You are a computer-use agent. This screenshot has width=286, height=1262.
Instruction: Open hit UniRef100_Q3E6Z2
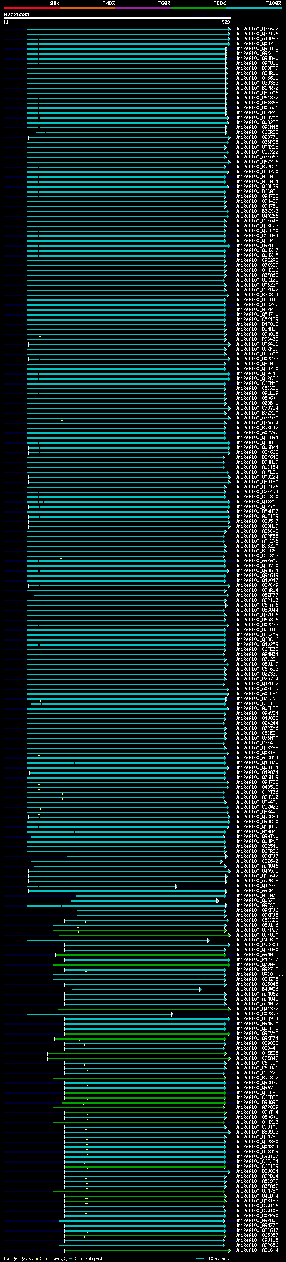click(x=257, y=29)
